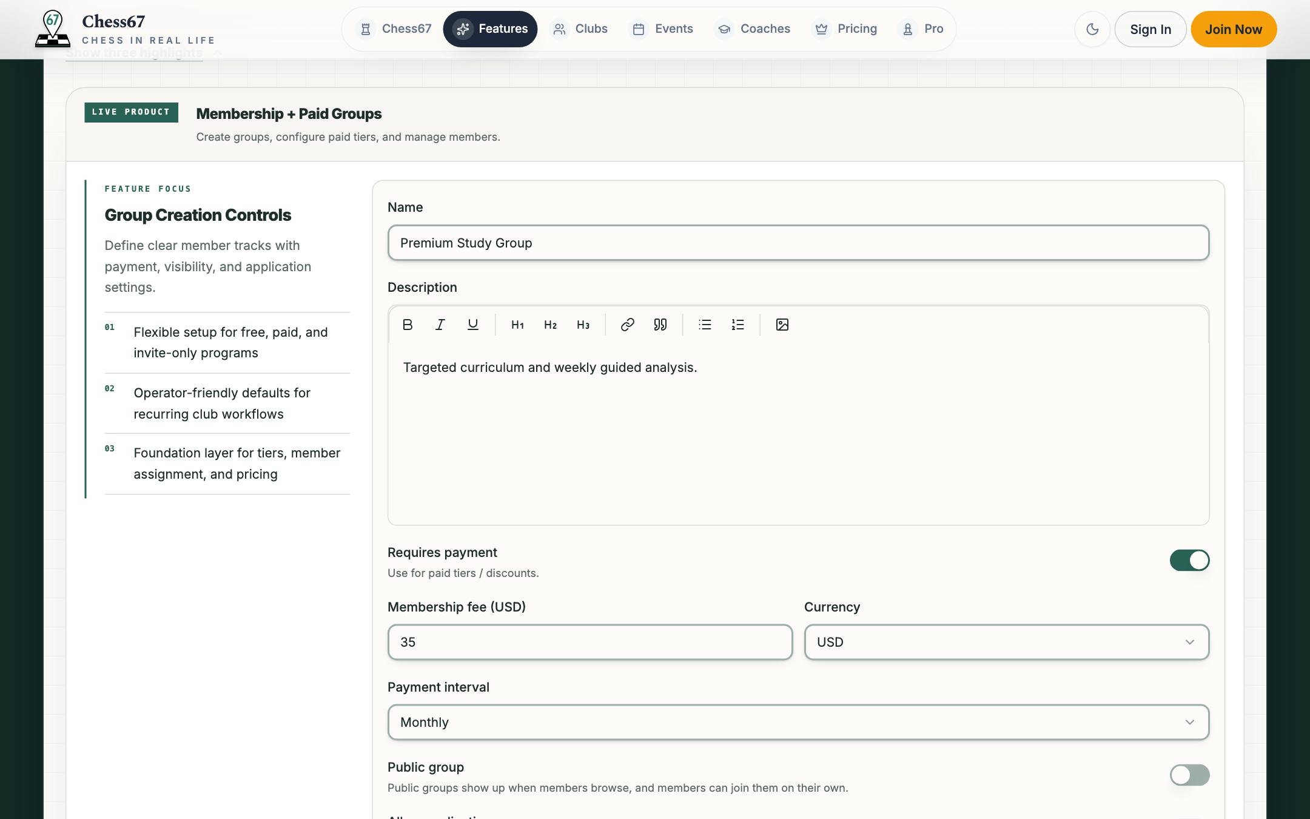Enable the Public group switch

pos(1189,775)
